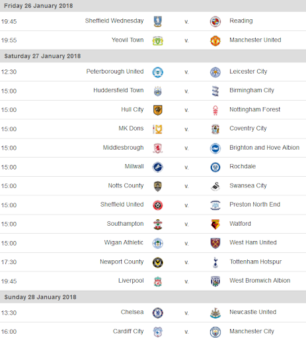Select the Yeovil Town club badge
306x339 pixels.
point(157,40)
